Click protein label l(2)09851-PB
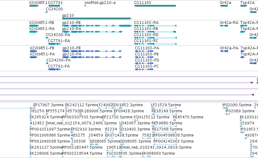 42,48
